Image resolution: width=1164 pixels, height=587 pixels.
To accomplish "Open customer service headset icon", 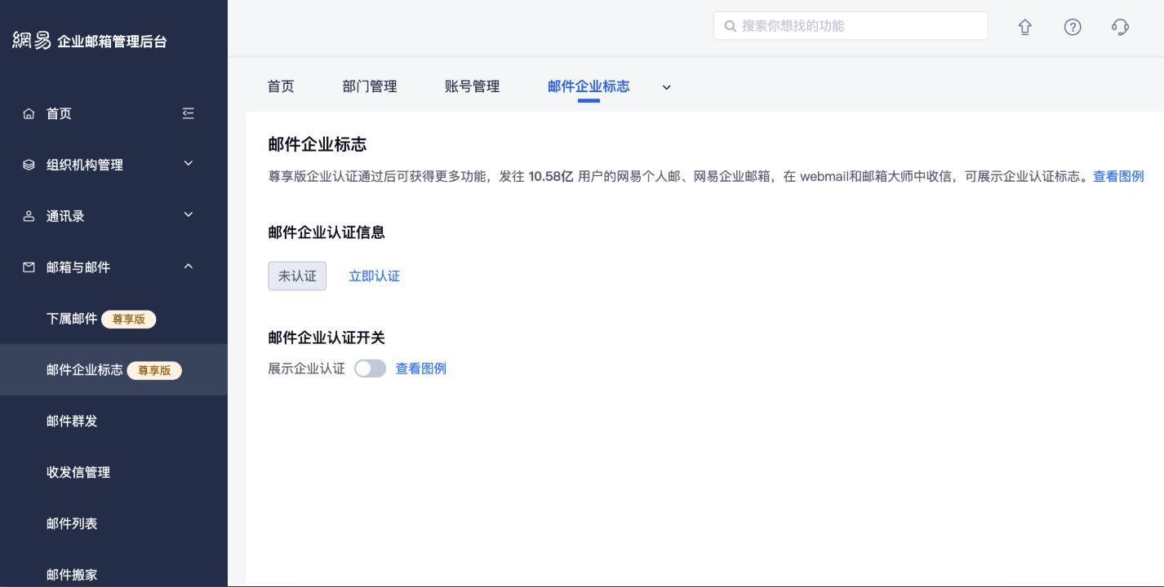I will [x=1120, y=27].
